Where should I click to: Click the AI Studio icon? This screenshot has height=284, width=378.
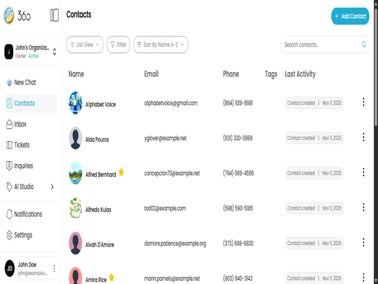9,187
